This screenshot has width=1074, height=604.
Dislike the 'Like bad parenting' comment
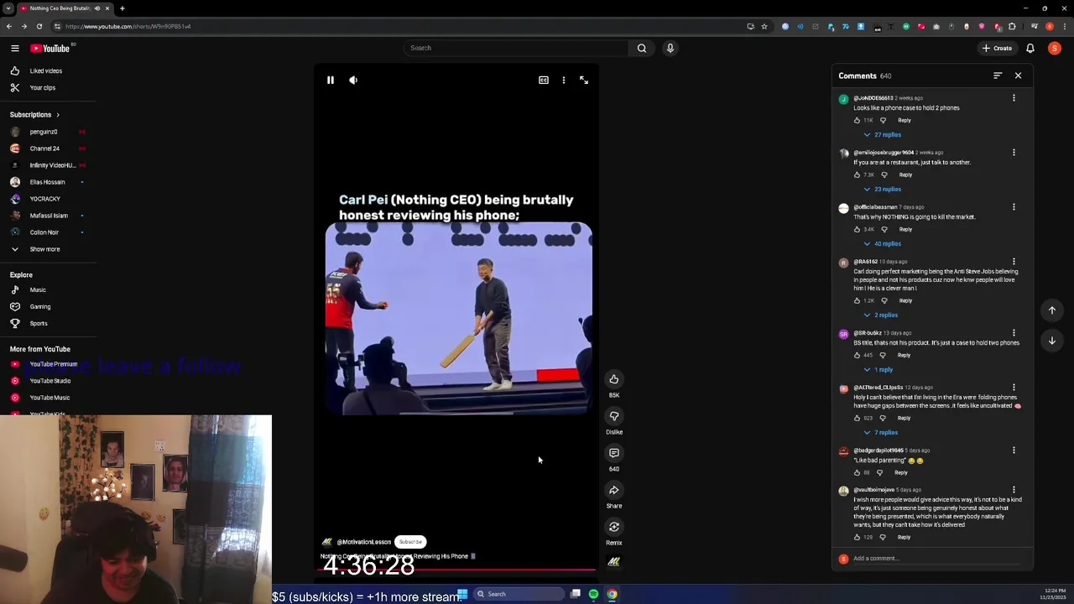(879, 473)
